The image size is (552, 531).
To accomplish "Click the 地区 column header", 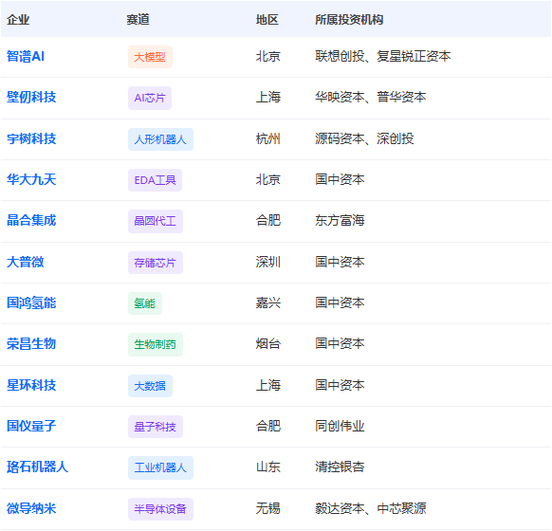I will point(267,19).
